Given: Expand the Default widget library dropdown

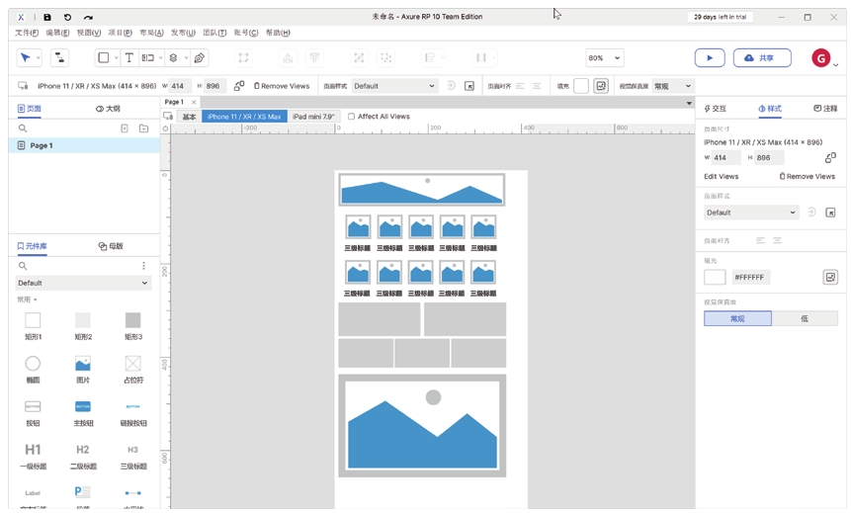Looking at the screenshot, I should click(83, 283).
